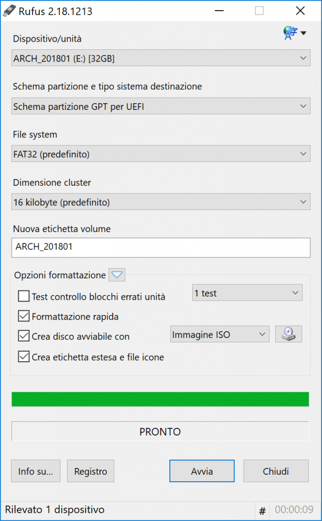Toggle Crea etichetta estesa e file icone
Screen dimensions: 322x521
coord(24,357)
